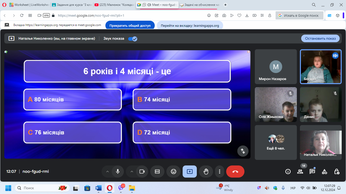Select Мирон Назаров participant tile
The image size is (346, 194).
tap(276, 67)
